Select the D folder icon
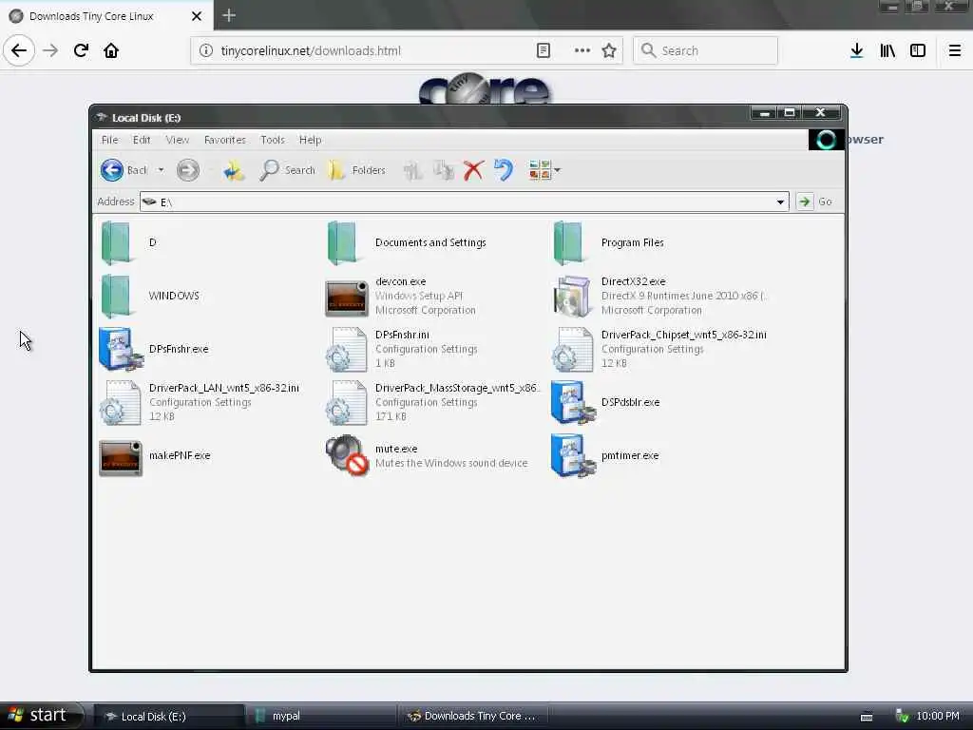 115,242
